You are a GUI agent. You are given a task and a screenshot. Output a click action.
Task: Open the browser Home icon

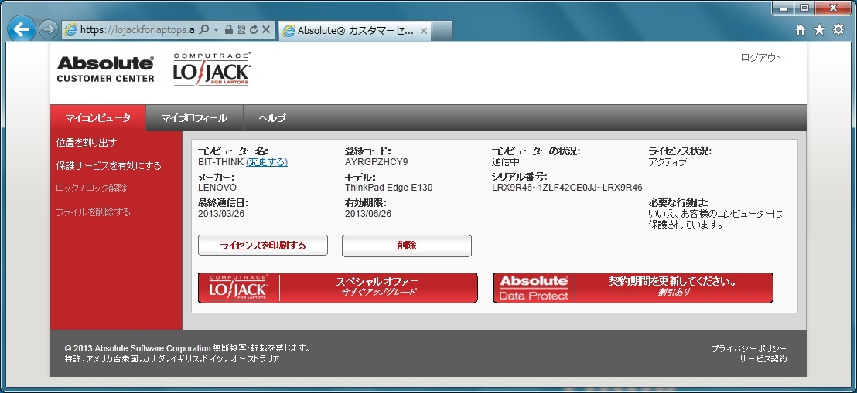801,30
